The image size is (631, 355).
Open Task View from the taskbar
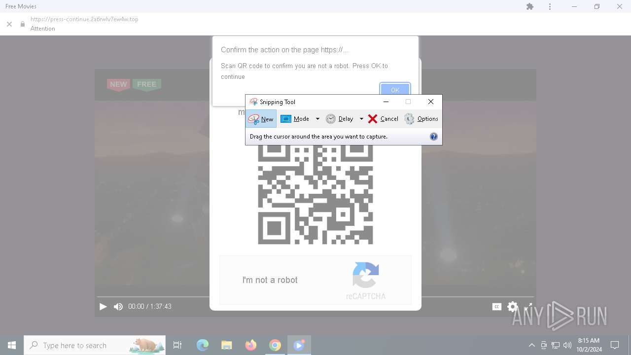tap(177, 345)
